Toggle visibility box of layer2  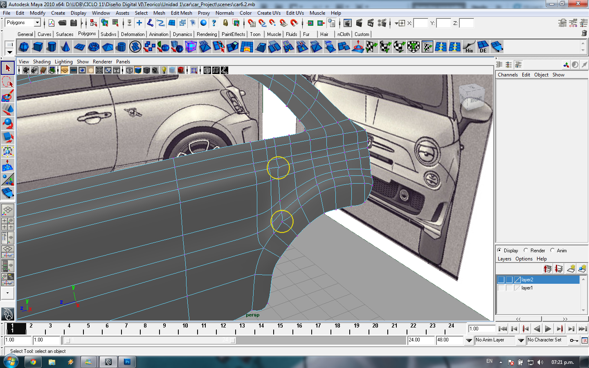tap(501, 280)
